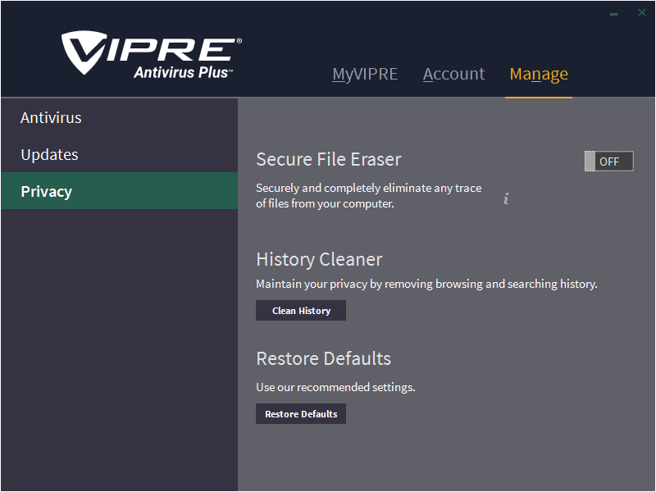Open the MyVIPRE tab

365,74
